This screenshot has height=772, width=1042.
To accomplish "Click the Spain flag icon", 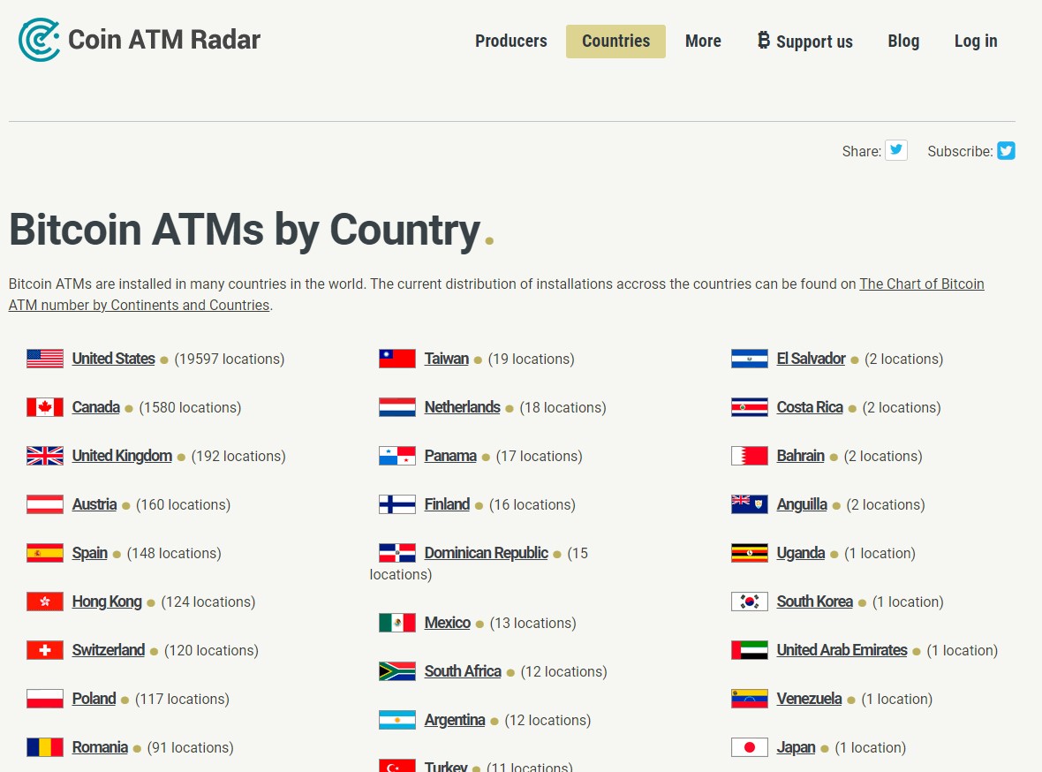I will pyautogui.click(x=45, y=553).
